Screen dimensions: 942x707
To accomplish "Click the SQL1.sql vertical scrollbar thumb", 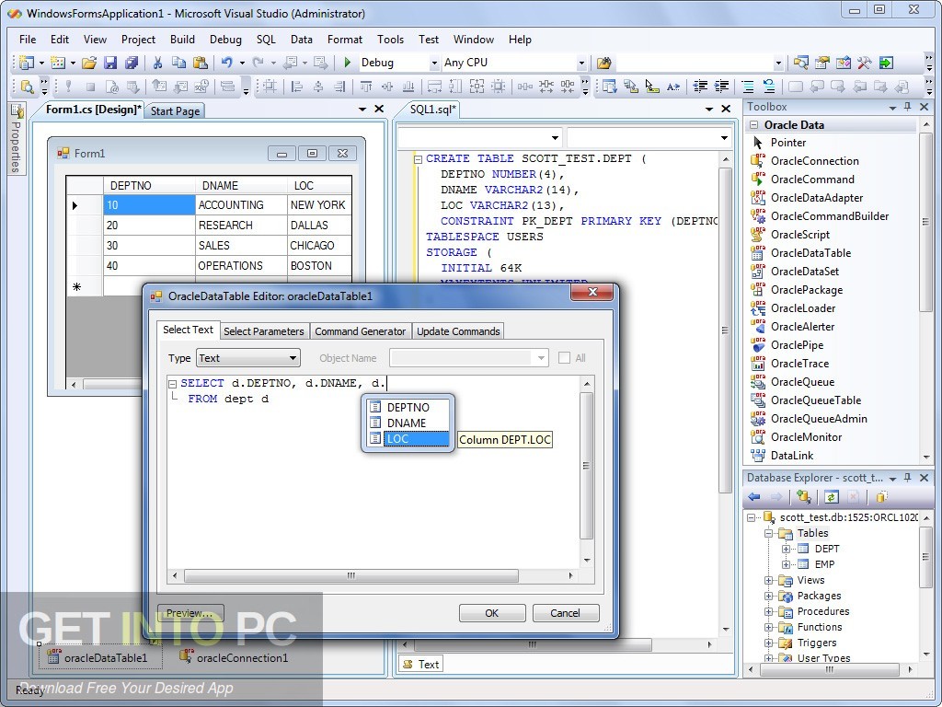I will (x=725, y=330).
